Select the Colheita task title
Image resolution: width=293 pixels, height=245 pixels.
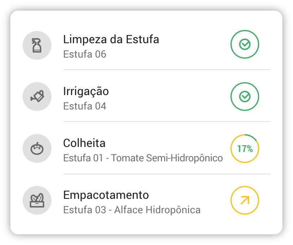click(x=84, y=143)
